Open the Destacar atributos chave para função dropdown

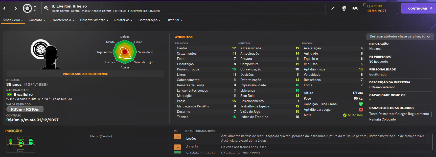400,36
